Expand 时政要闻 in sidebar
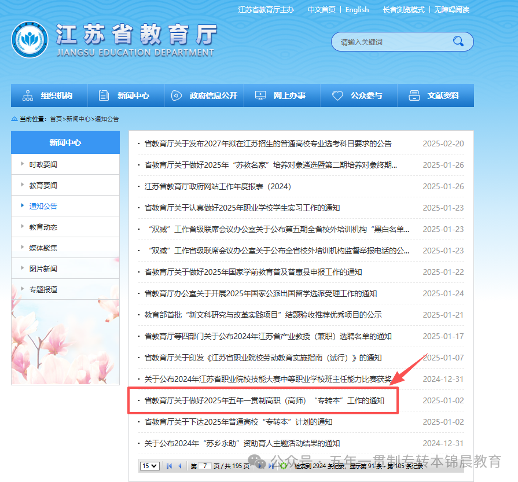The height and width of the screenshot is (482, 518). [x=43, y=164]
